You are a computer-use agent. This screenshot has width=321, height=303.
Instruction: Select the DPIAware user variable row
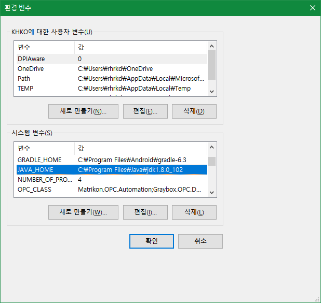[112, 59]
